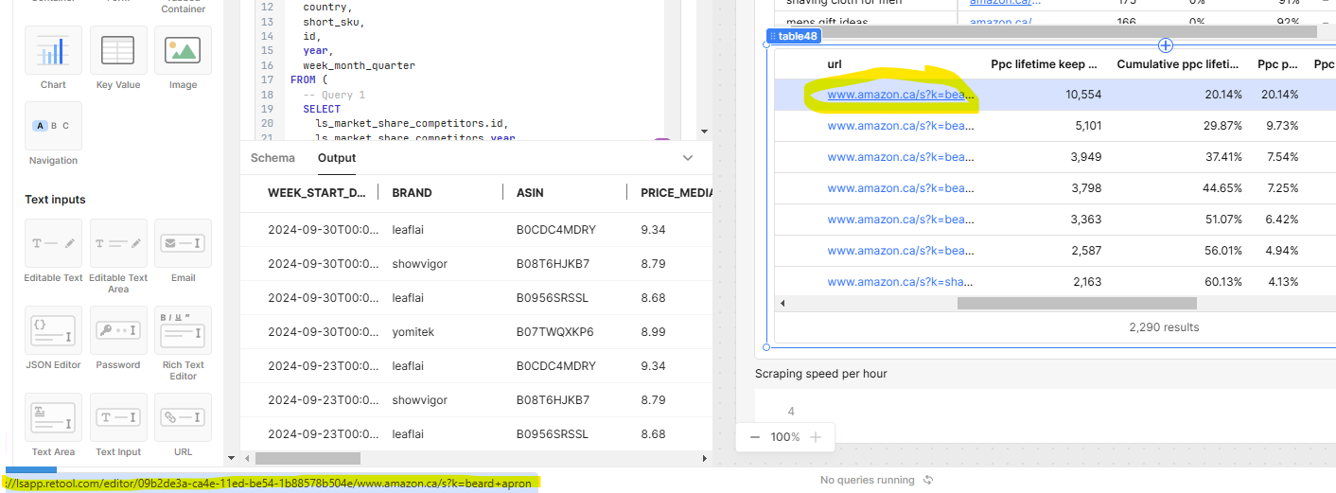
Task: Switch to the Schema tab
Action: click(x=272, y=158)
